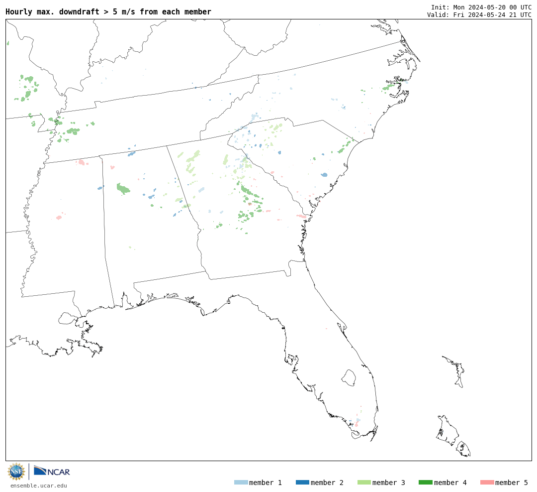Select the 'member 3' legend label
Viewport: 537px width, 492px height.
pyautogui.click(x=389, y=483)
